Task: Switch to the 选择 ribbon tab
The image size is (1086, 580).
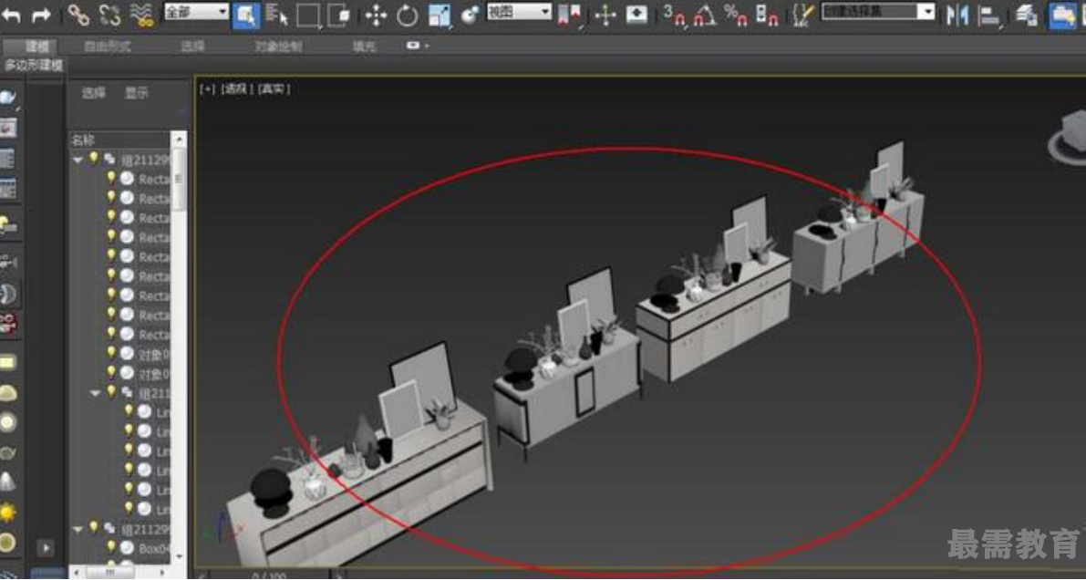Action: coord(193,47)
